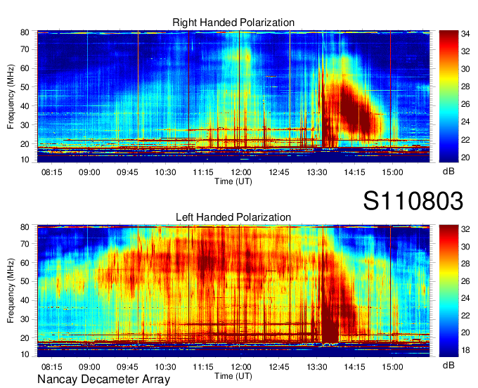The image size is (478, 388).
Task: Click the 15:00 time tick on the Left Handed plot
Action: 393,367
